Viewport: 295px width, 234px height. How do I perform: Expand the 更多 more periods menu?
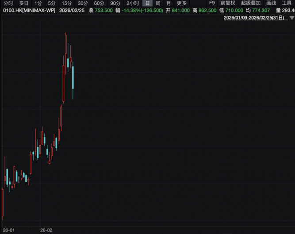tap(182, 3)
